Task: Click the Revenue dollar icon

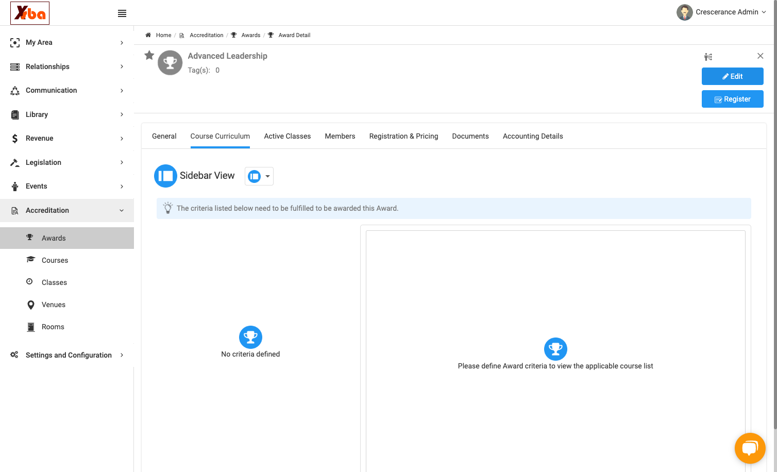Action: [15, 139]
